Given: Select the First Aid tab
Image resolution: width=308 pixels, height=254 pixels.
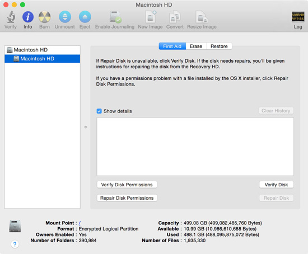Looking at the screenshot, I should [x=172, y=46].
